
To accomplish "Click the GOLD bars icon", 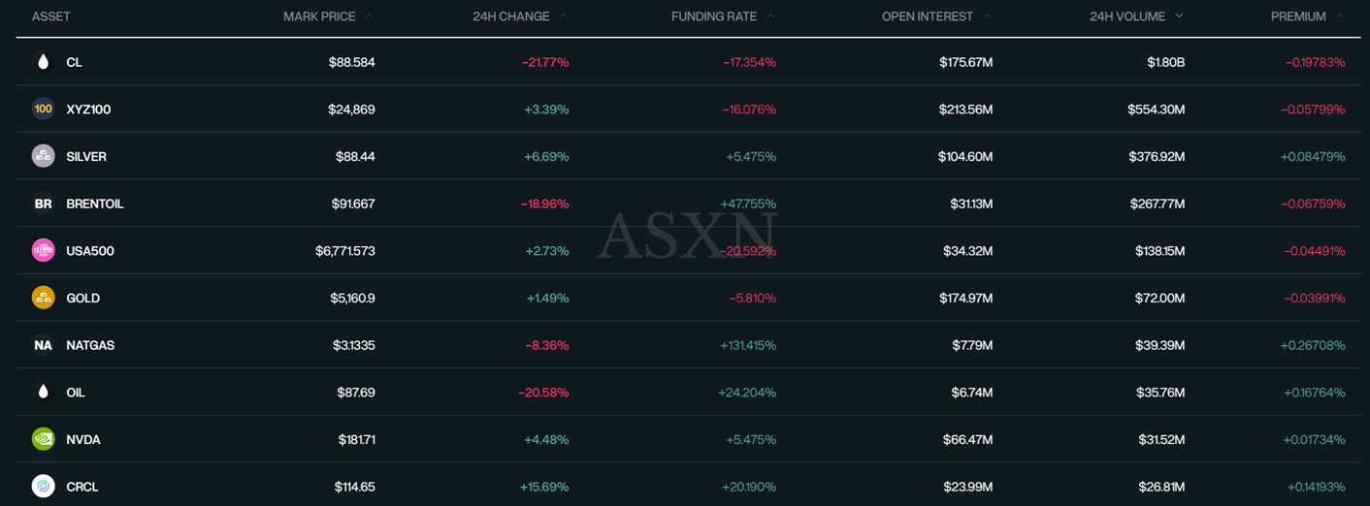I will [x=43, y=298].
